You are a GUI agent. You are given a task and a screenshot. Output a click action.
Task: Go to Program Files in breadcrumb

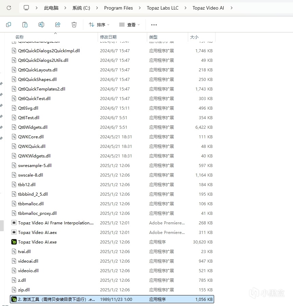click(x=118, y=8)
